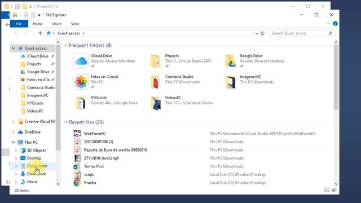Collapse the Recent files section
Screen dimensions: 361x203
[66, 122]
